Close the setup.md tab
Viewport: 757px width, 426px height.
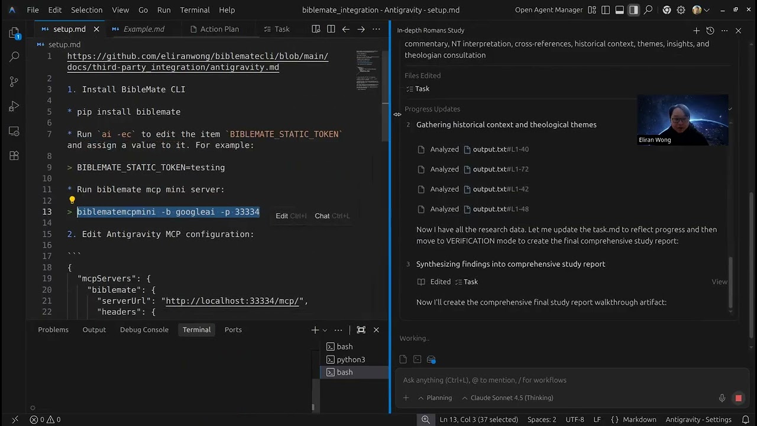pyautogui.click(x=96, y=29)
